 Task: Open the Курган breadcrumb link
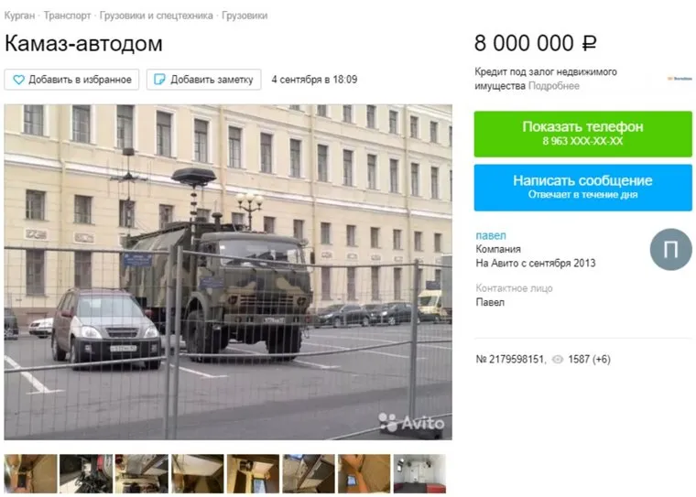pos(19,16)
